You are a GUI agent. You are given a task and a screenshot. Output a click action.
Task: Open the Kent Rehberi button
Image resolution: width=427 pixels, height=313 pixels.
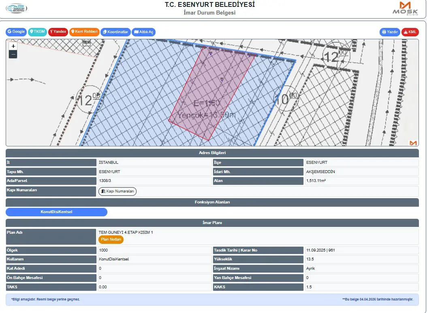(x=84, y=32)
